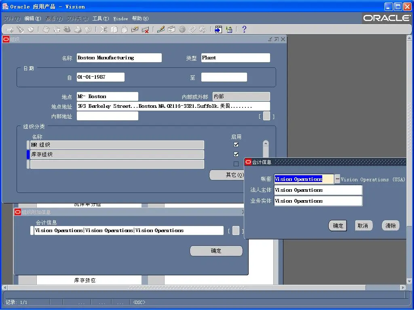
Task: Click the Delete Record red X icon
Action: pos(145,29)
